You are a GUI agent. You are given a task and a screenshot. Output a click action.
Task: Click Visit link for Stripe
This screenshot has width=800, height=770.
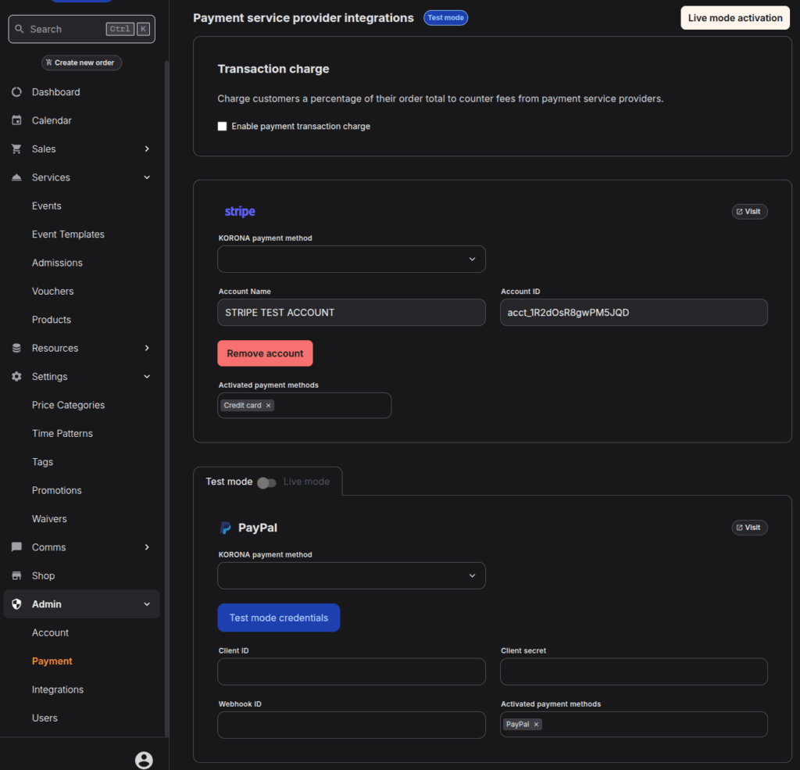pos(749,211)
